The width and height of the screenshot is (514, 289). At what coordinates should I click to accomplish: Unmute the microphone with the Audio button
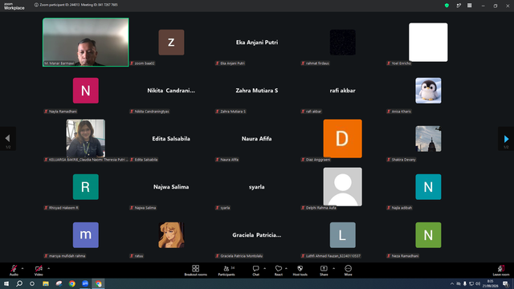point(14,270)
